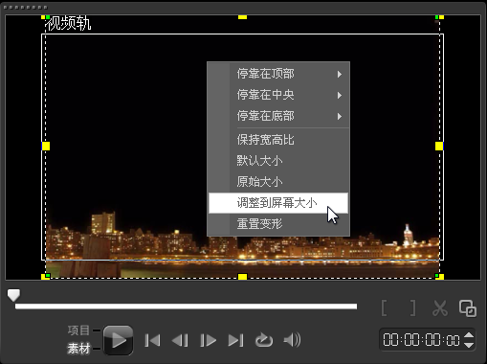The width and height of the screenshot is (487, 364).
Task: Click the scissors Split Clip icon
Action: (440, 308)
